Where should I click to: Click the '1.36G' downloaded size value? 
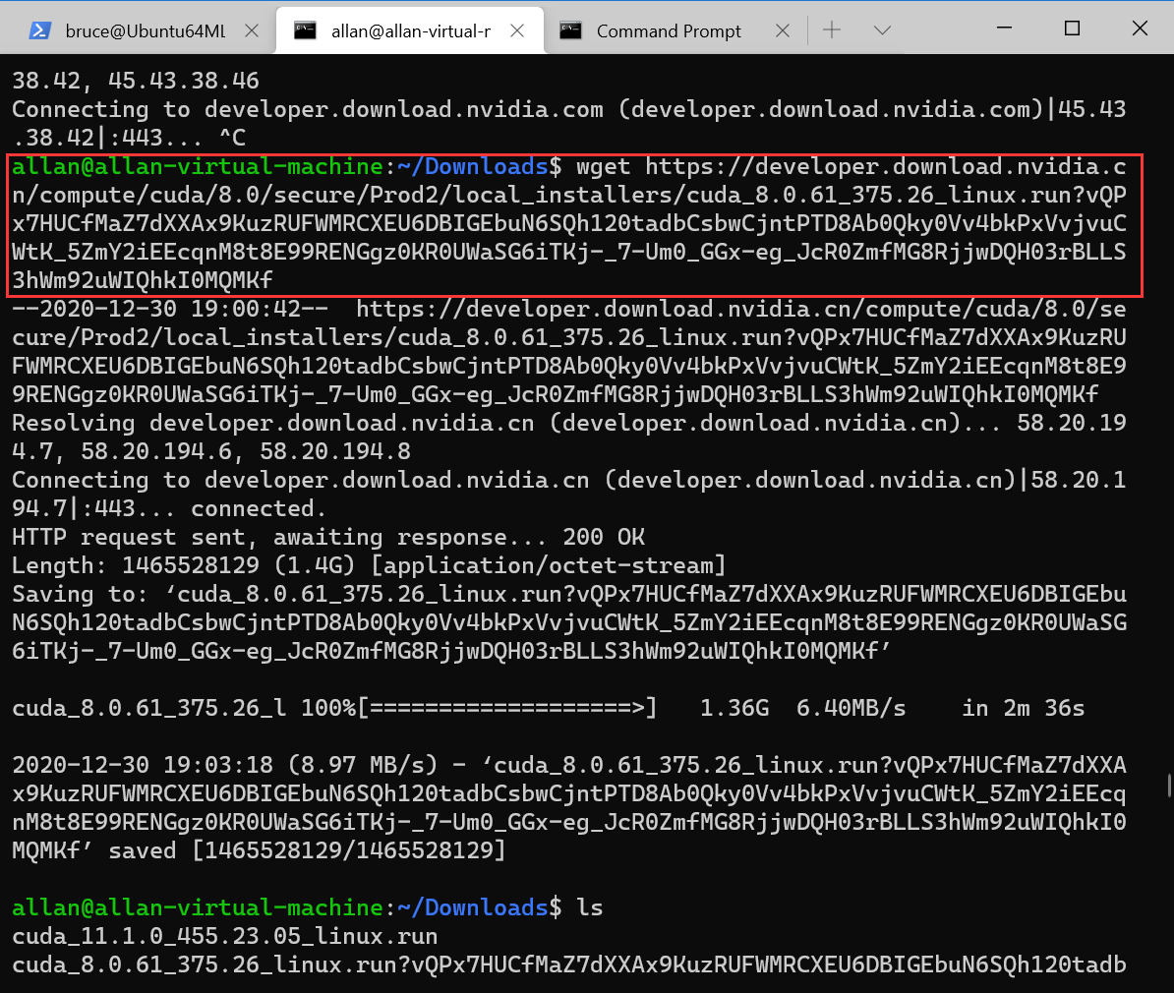734,708
